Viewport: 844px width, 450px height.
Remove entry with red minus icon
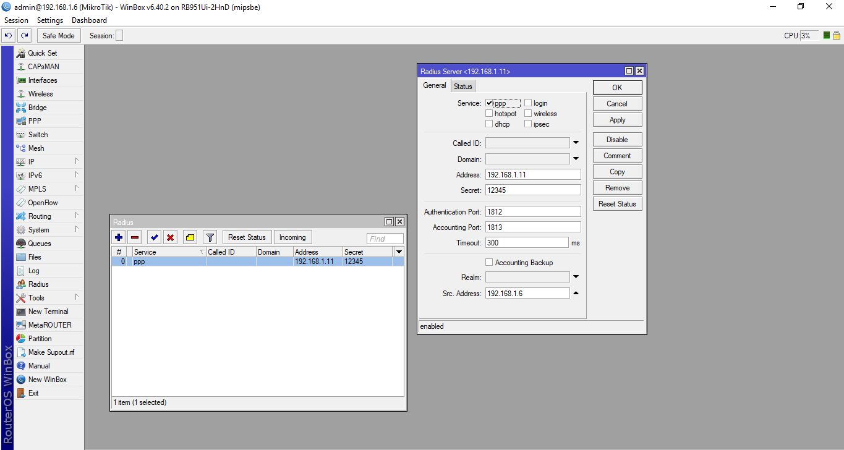(x=135, y=237)
